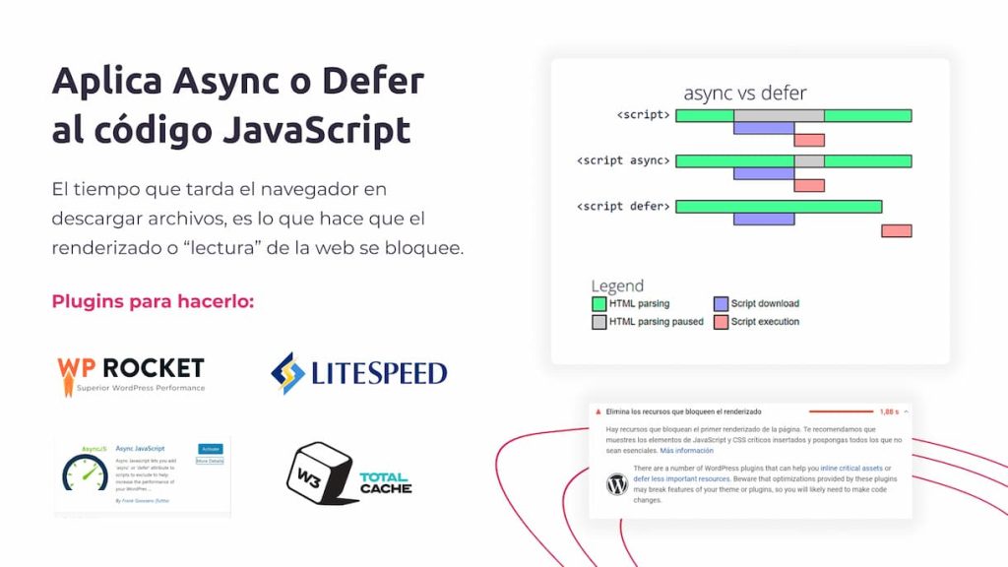The image size is (1008, 567).
Task: Click the WordPress logo in the audit panel
Action: click(617, 483)
